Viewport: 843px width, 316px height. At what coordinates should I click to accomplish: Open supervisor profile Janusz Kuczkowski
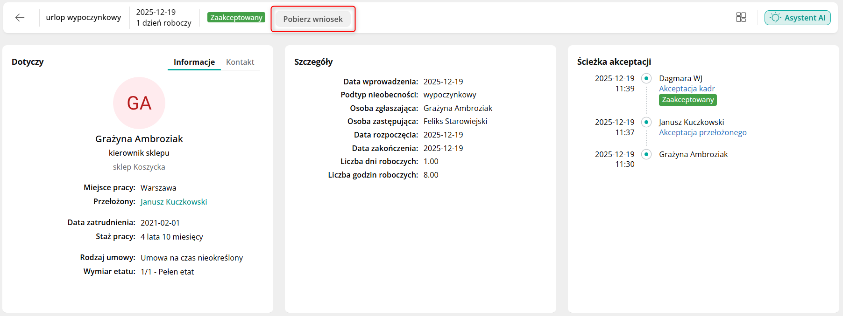[174, 202]
